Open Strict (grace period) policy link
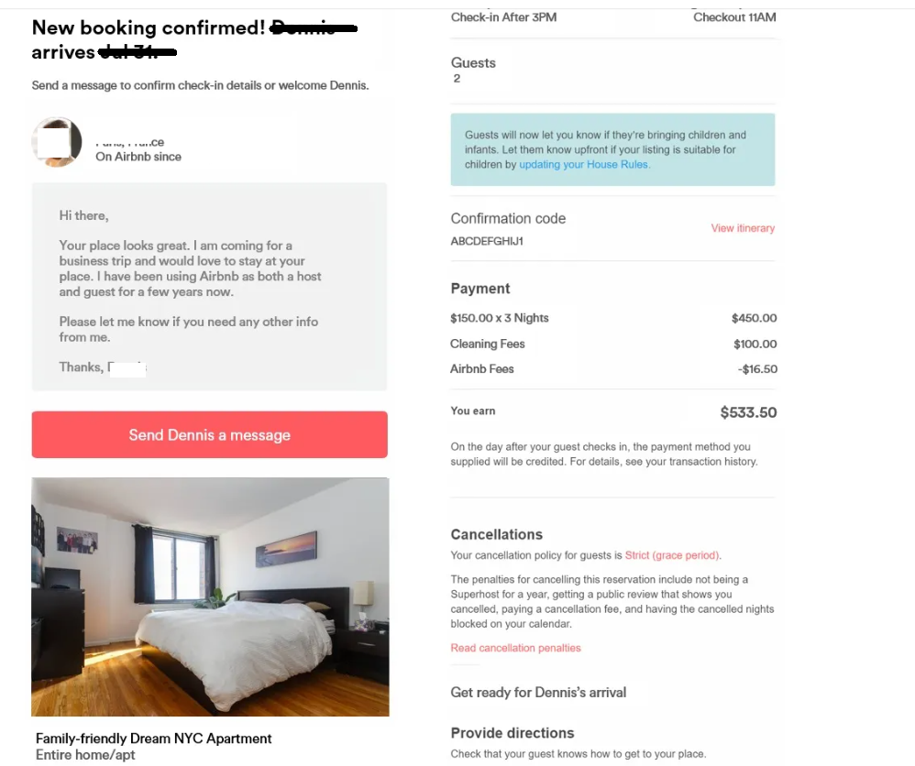915x766 pixels. [x=672, y=555]
